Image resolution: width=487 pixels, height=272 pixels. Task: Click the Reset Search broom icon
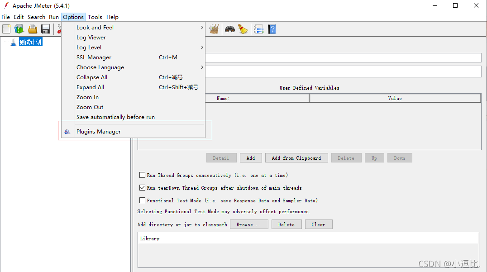coord(243,29)
